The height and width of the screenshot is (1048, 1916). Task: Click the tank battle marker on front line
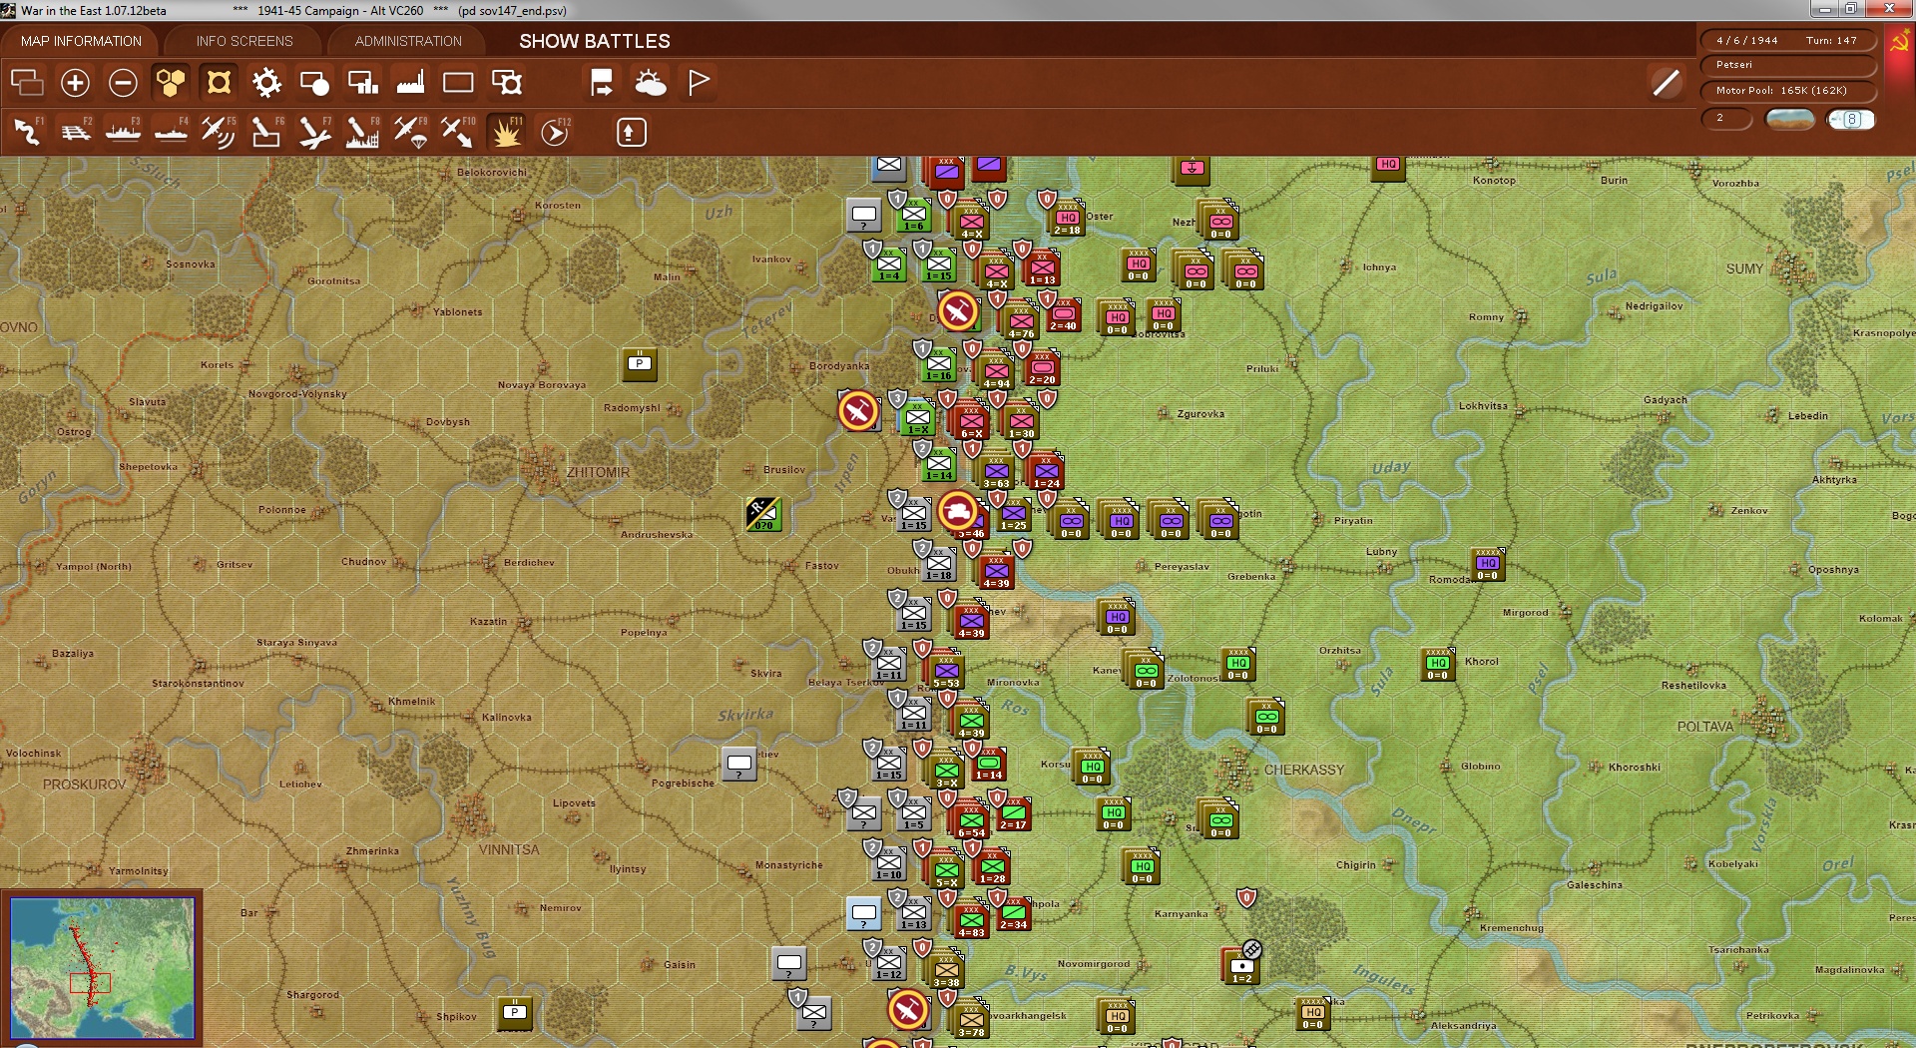[x=958, y=511]
